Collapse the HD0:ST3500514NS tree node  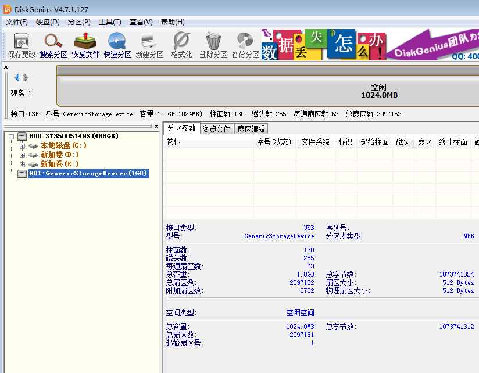[x=11, y=137]
